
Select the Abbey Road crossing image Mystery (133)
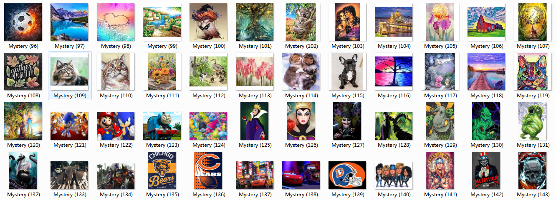click(x=69, y=175)
